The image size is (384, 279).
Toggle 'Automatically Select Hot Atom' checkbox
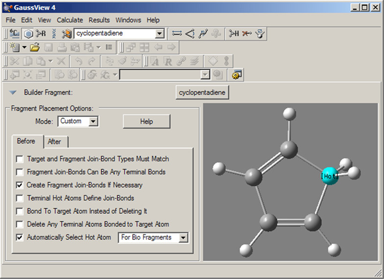(x=20, y=237)
